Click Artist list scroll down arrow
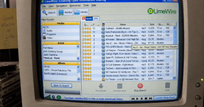The height and width of the screenshot is (107, 204). coord(78,58)
